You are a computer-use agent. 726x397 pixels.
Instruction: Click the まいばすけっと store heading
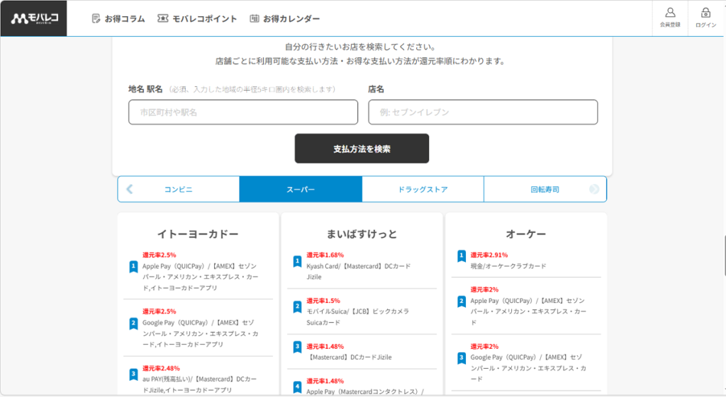pyautogui.click(x=362, y=234)
